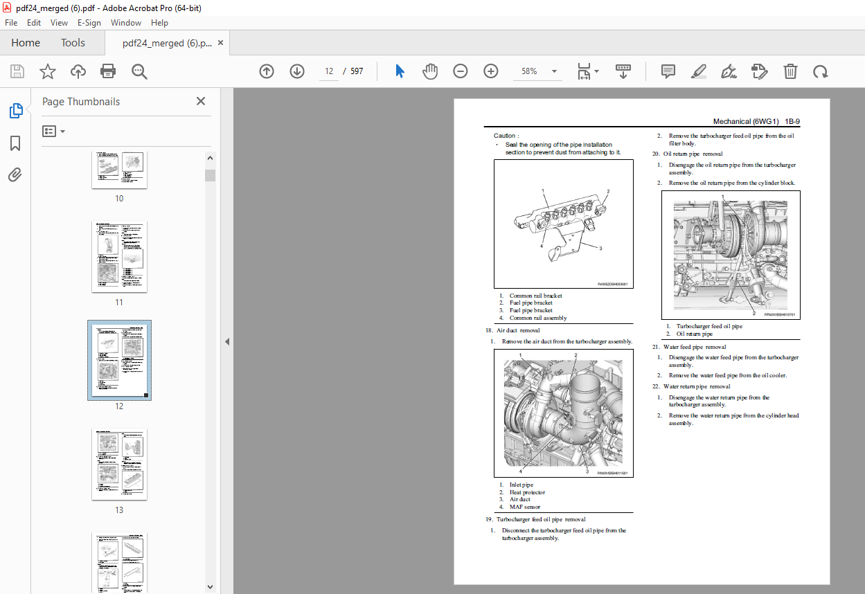Open Bookmarks sidebar panel icon

point(15,143)
